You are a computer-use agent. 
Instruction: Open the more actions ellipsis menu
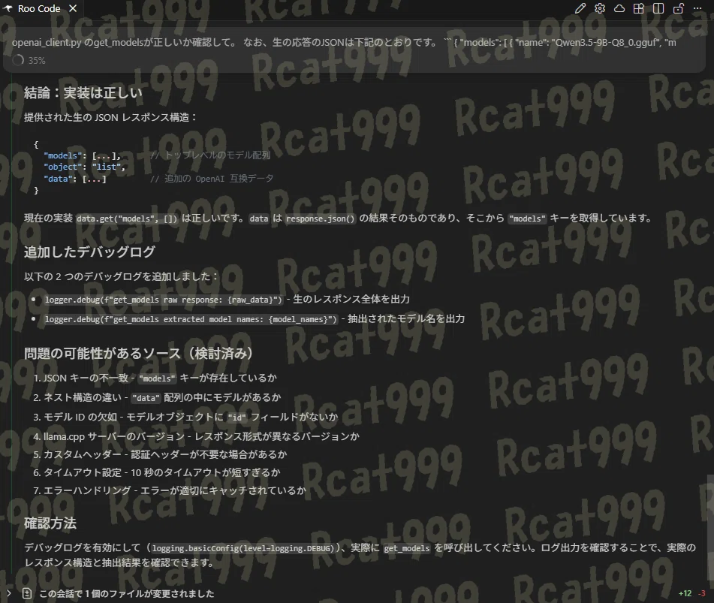pyautogui.click(x=697, y=9)
